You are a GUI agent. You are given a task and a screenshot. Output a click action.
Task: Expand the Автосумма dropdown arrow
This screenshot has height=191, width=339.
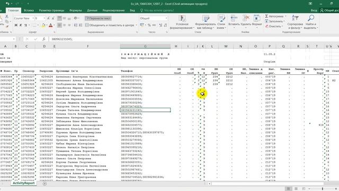point(286,16)
